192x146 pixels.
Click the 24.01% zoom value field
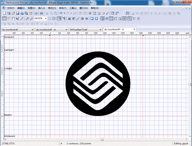pos(39,18)
